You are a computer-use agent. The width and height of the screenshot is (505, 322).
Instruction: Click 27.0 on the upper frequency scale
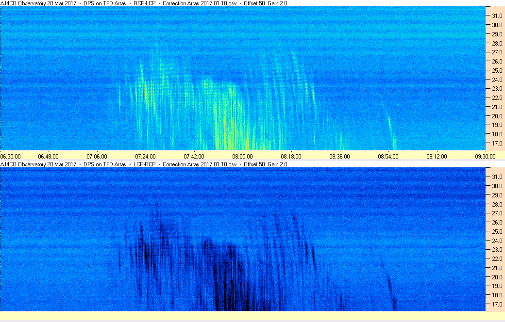click(497, 52)
